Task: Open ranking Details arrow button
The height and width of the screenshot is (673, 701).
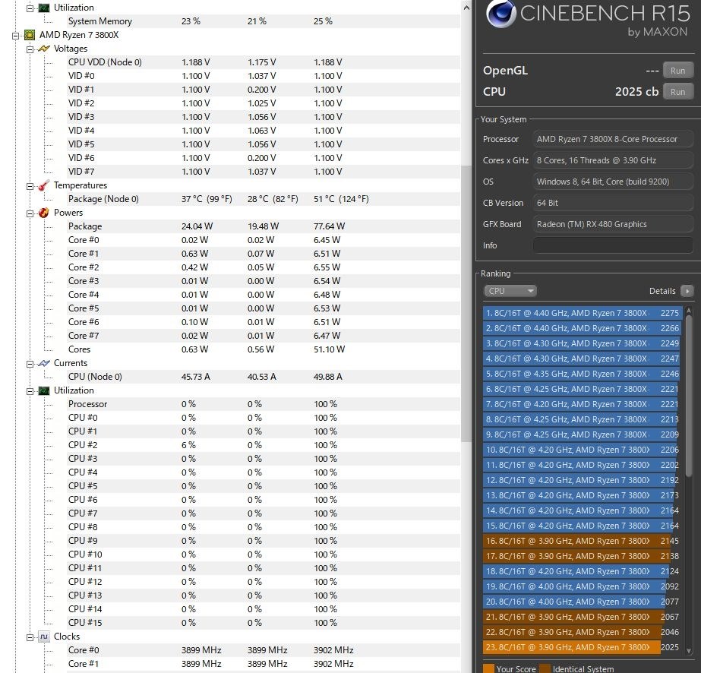Action: tap(687, 291)
